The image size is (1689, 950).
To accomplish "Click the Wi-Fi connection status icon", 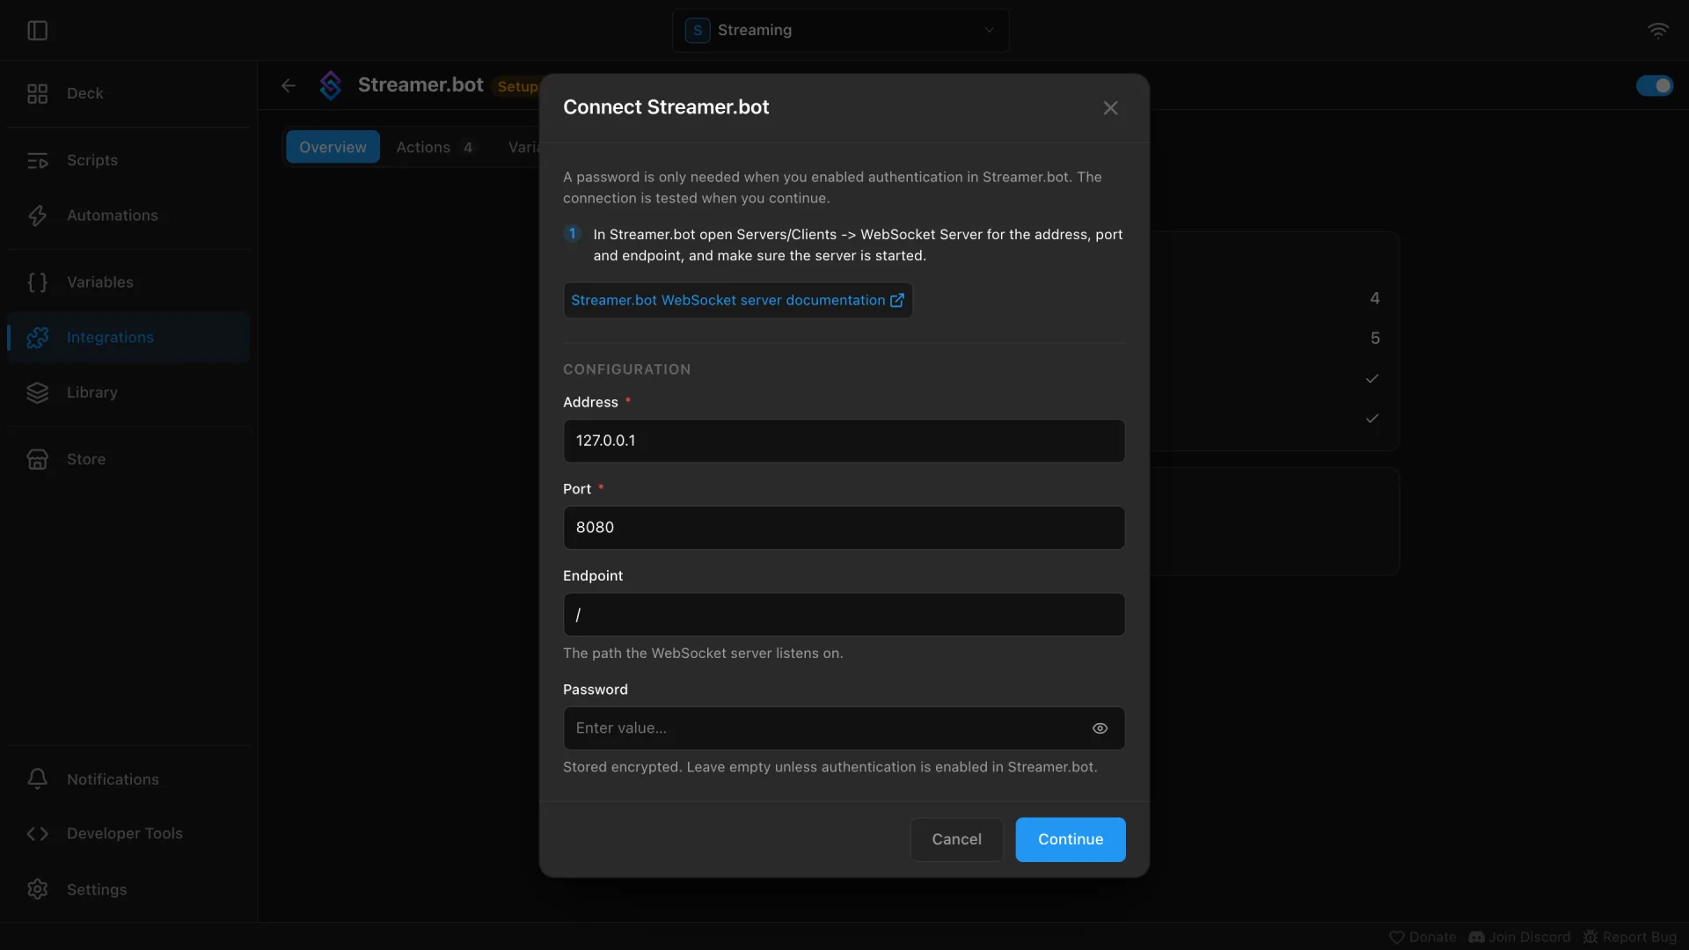I will [1658, 31].
